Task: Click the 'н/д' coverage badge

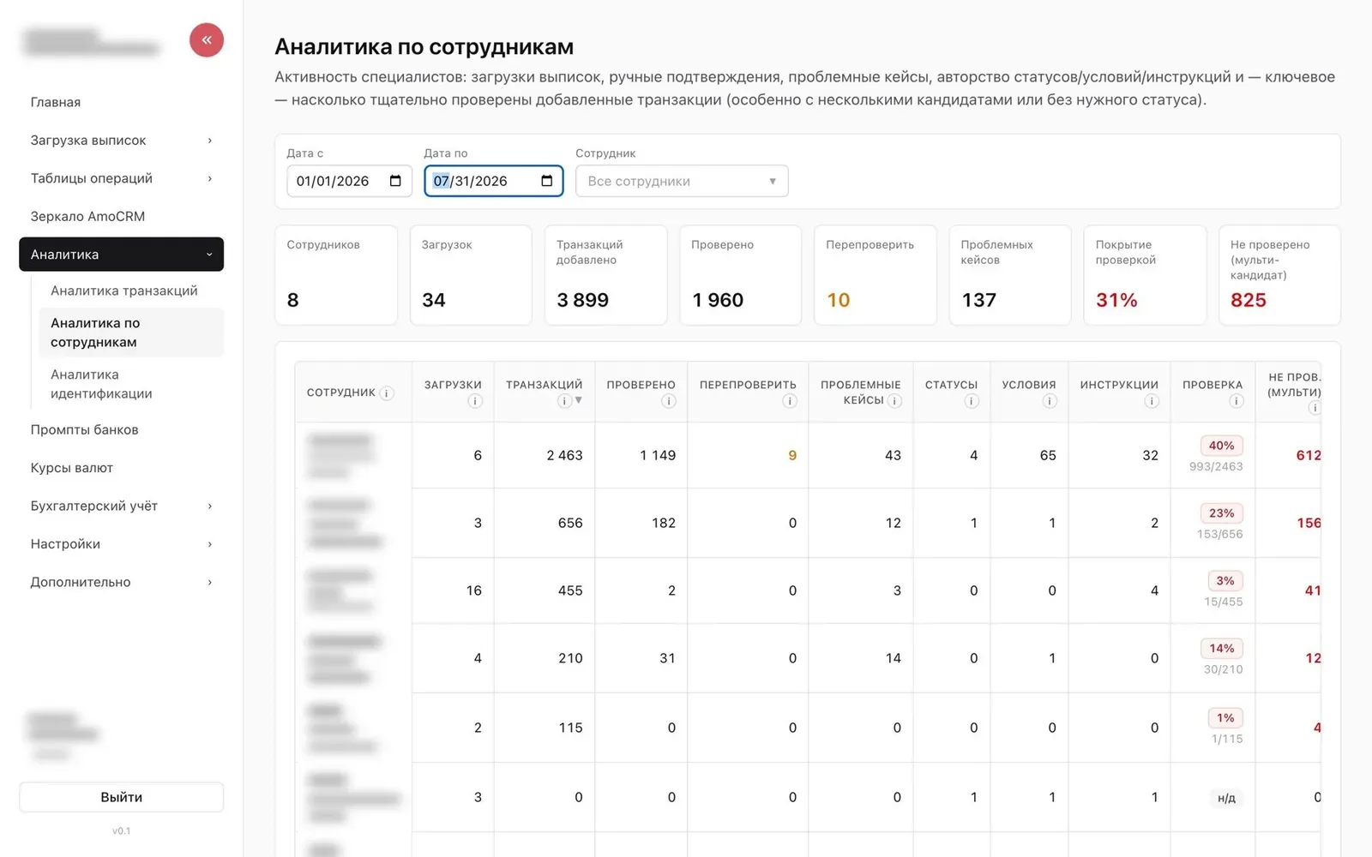Action: tap(1226, 798)
